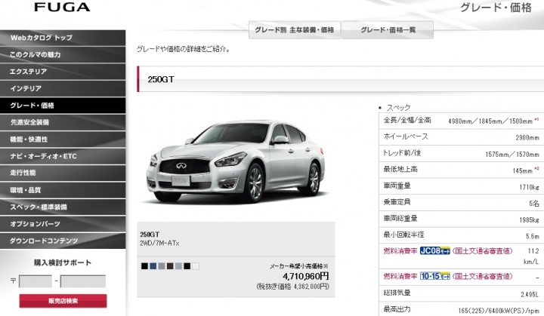
Task: Click the 車両総重量 spec row
Action: point(461,219)
